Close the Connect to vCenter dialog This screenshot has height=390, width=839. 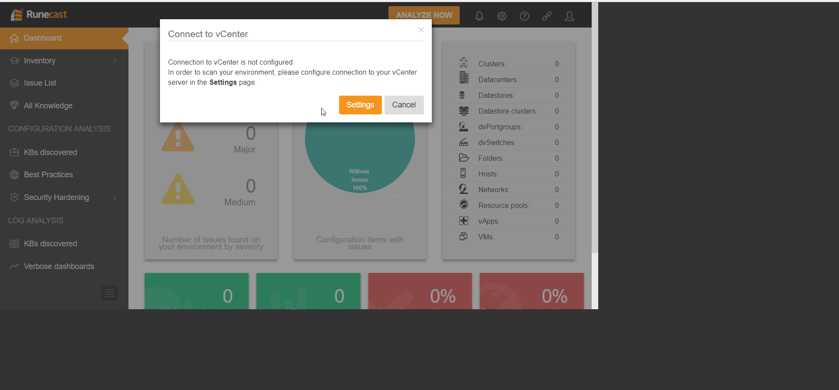[x=421, y=30]
